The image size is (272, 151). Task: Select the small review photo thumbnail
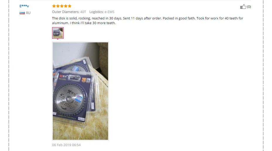(x=58, y=33)
